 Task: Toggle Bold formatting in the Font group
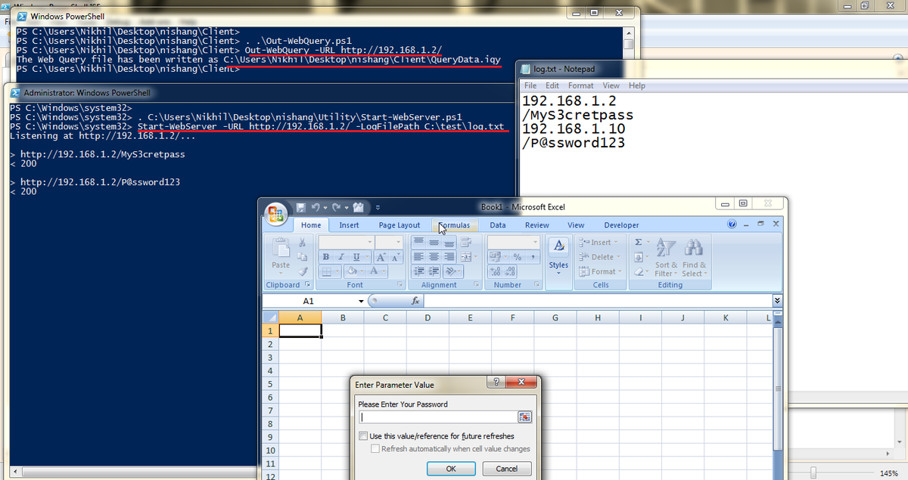[x=326, y=256]
